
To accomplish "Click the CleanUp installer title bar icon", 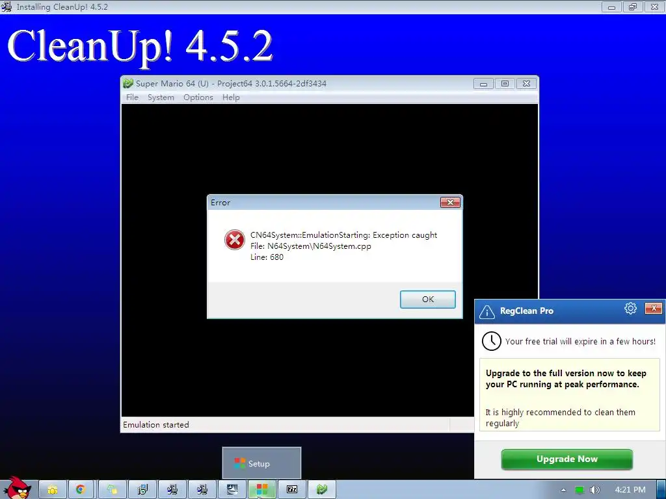I will (x=6, y=6).
